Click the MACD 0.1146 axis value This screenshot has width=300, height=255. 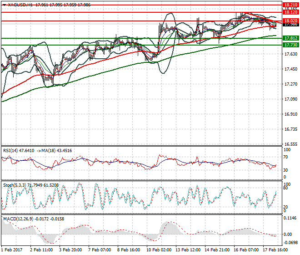click(290, 218)
